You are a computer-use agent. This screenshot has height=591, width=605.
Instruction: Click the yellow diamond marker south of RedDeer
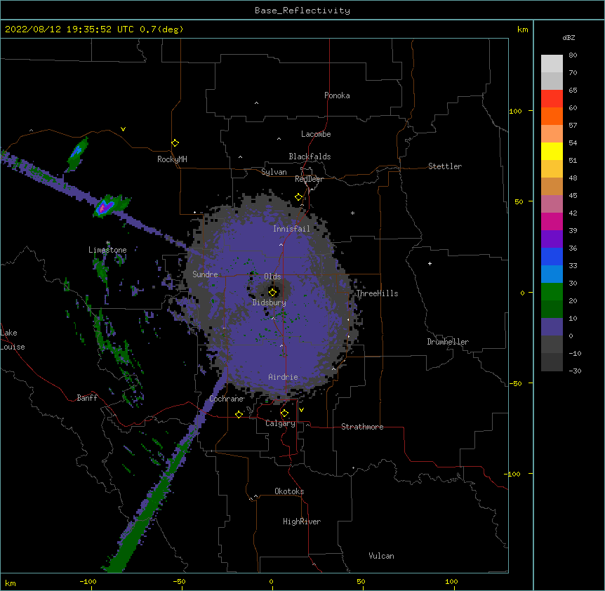click(x=298, y=197)
